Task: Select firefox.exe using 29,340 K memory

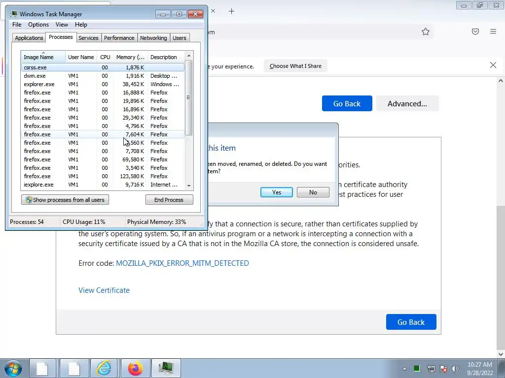Action: (103, 118)
